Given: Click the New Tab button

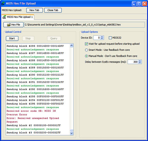Looking at the screenshot, I should [x=34, y=10].
